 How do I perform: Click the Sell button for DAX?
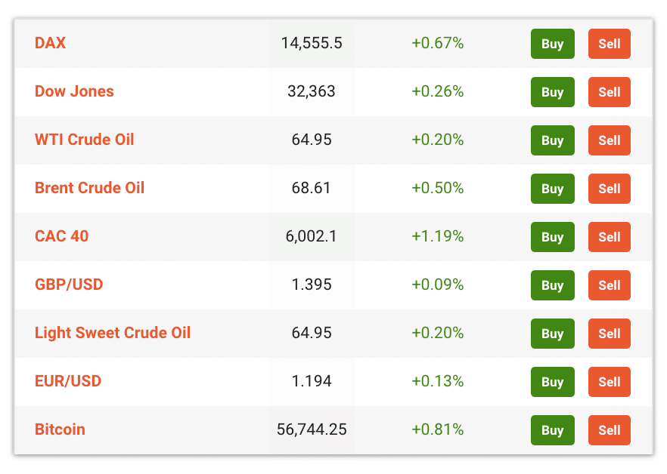click(x=610, y=44)
